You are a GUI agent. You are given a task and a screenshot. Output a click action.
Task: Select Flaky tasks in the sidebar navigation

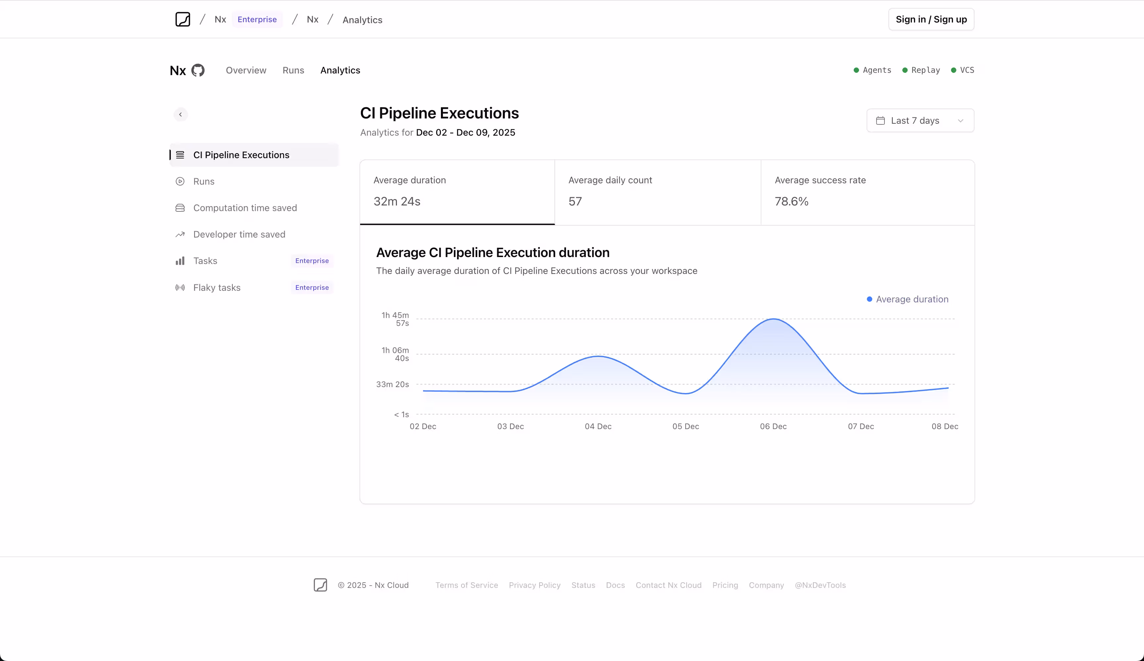click(216, 287)
